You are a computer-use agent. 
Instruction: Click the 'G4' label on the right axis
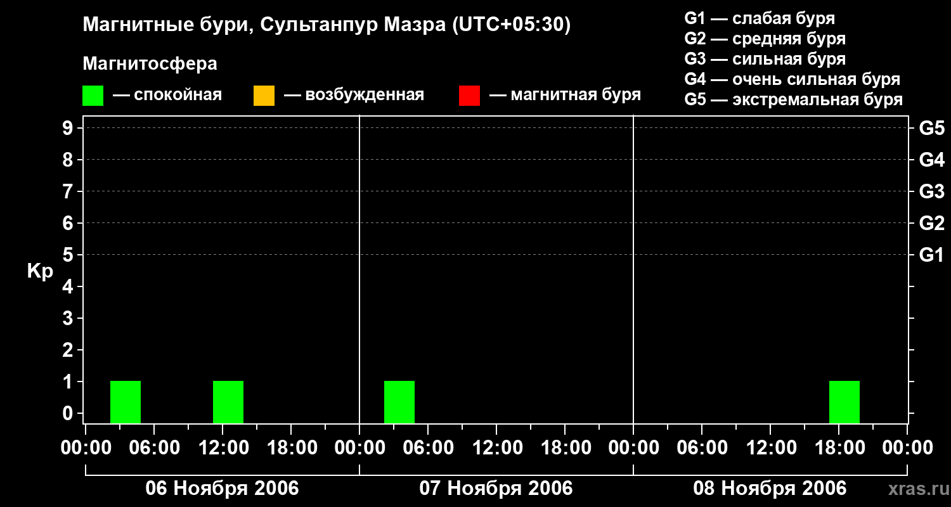pos(932,160)
